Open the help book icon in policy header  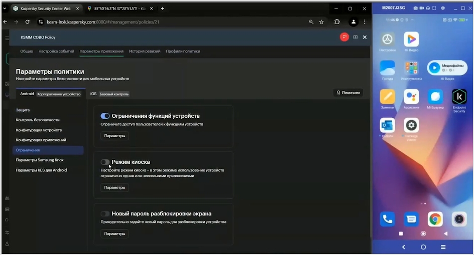[x=355, y=37]
